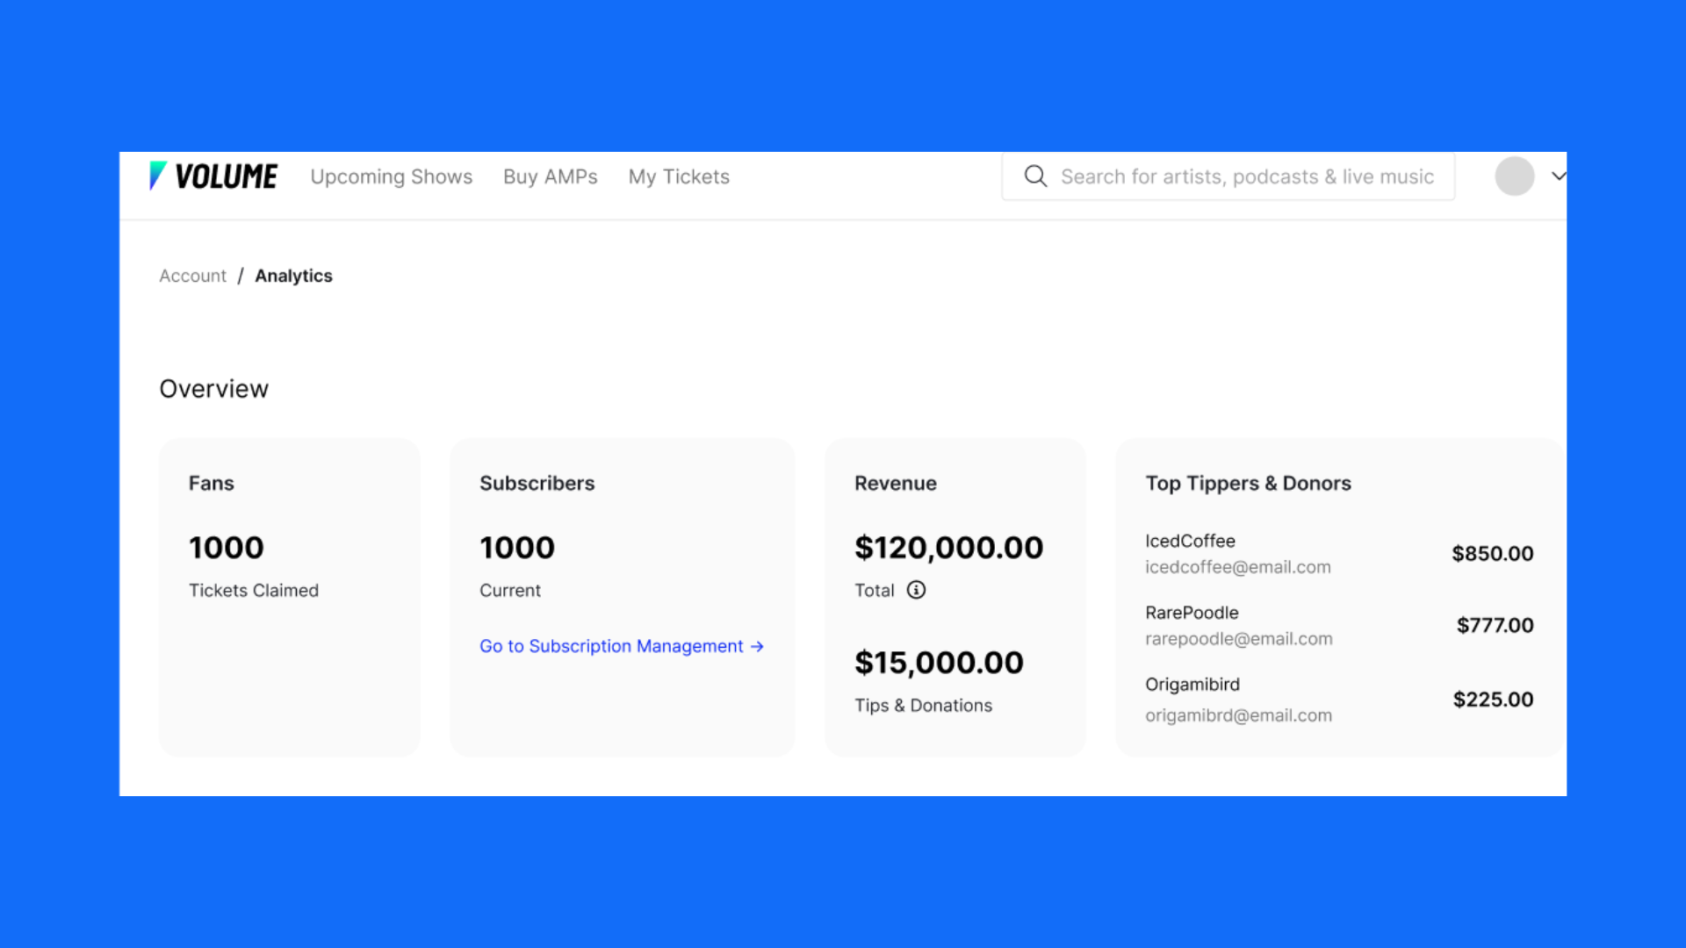Click the Volume logo icon
Image resolution: width=1686 pixels, height=948 pixels.
point(157,176)
